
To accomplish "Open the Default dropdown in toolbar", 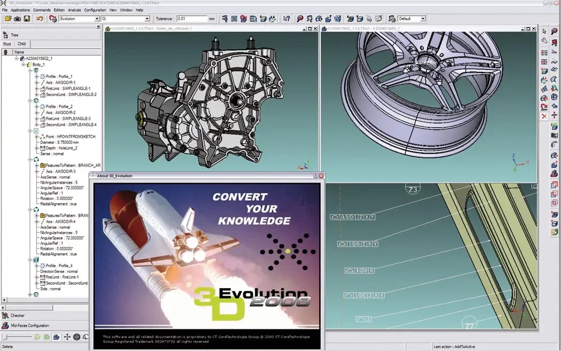I will [x=423, y=19].
